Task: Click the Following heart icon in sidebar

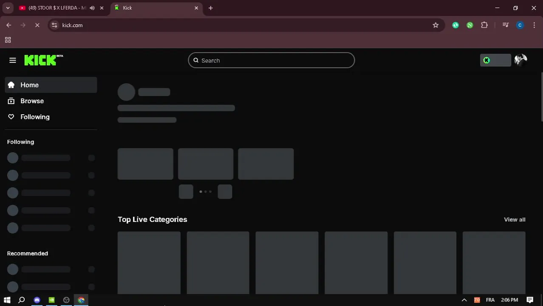Action: (x=11, y=117)
